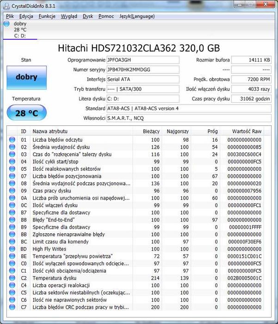The image size is (278, 324).
Task: Click status orb for 07 błędów pozycjonowania
Action: coord(12,176)
